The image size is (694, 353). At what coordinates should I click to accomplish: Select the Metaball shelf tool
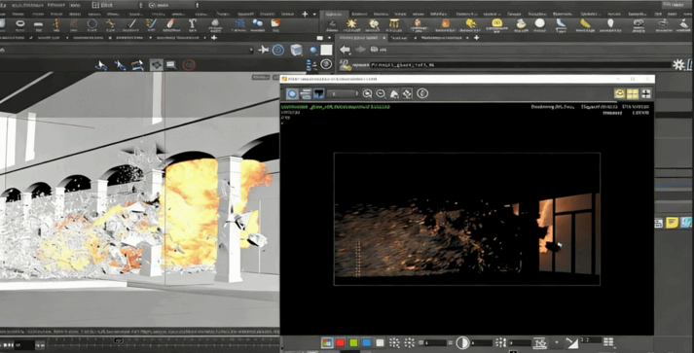258,24
